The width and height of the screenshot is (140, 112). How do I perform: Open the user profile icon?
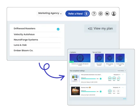pyautogui.click(x=114, y=14)
